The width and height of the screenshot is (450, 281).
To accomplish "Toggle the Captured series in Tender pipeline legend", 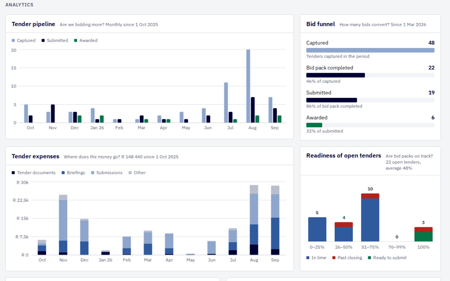I will 23,41.
